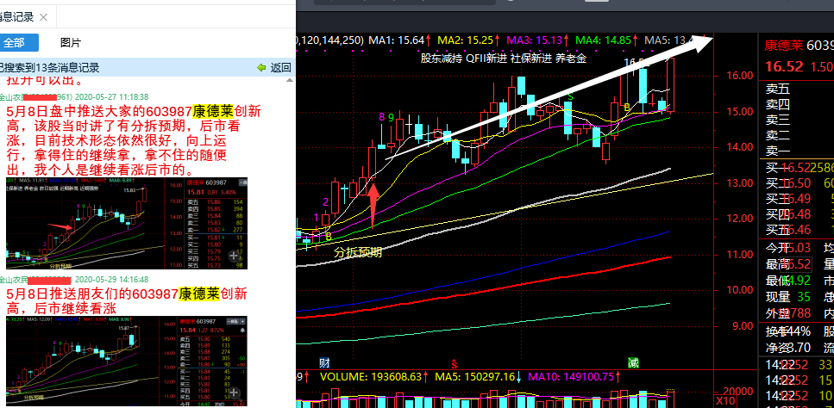Image resolution: width=834 pixels, height=408 pixels.
Task: Click highlighted 康德莱 in the 盘中推送 message
Action: [213, 111]
